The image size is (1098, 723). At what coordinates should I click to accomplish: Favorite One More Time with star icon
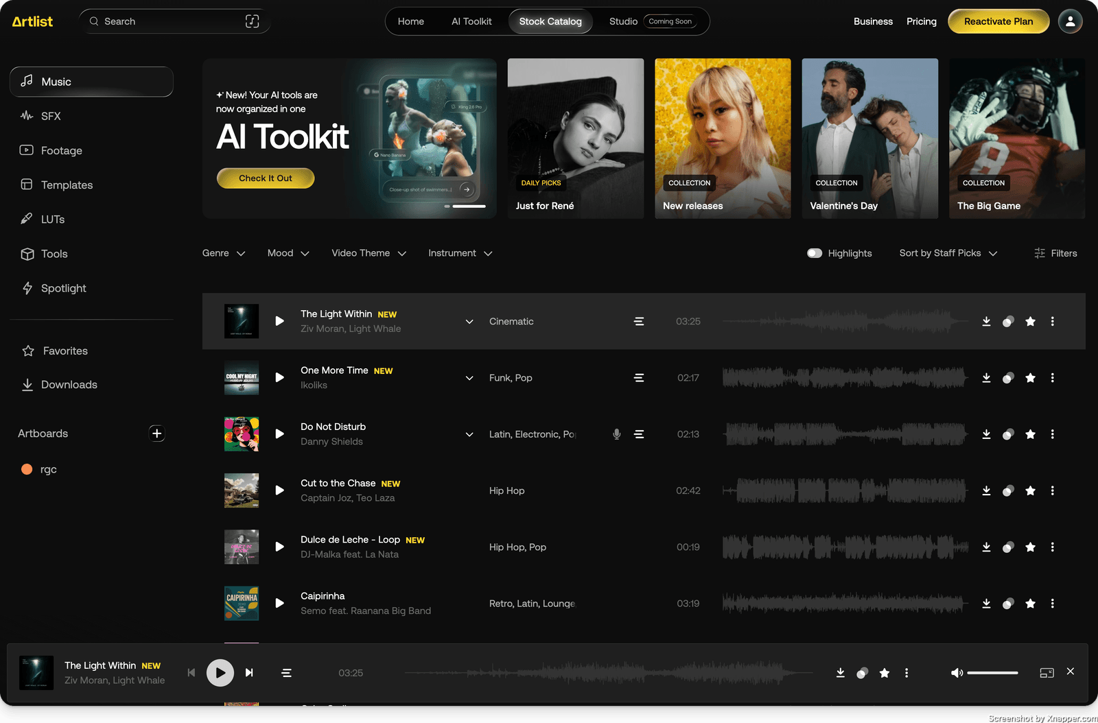coord(1030,378)
